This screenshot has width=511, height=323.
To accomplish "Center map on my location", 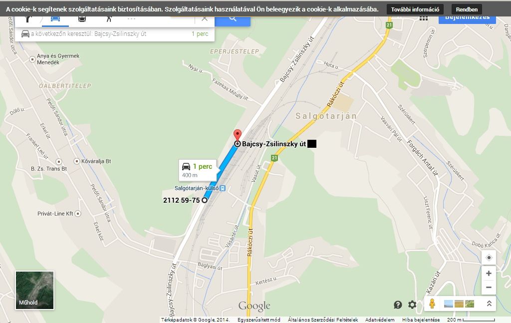I will pyautogui.click(x=489, y=258).
